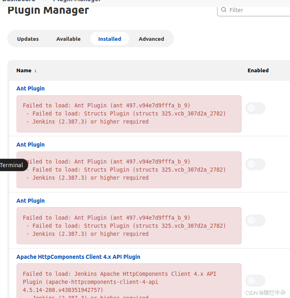The height and width of the screenshot is (298, 290).
Task: Open the Advanced tab
Action: (151, 39)
